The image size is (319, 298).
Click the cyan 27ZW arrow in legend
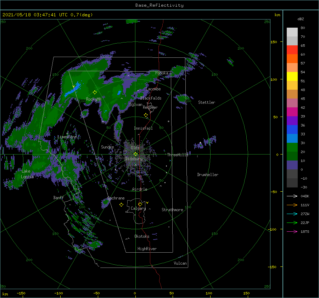point(292,214)
